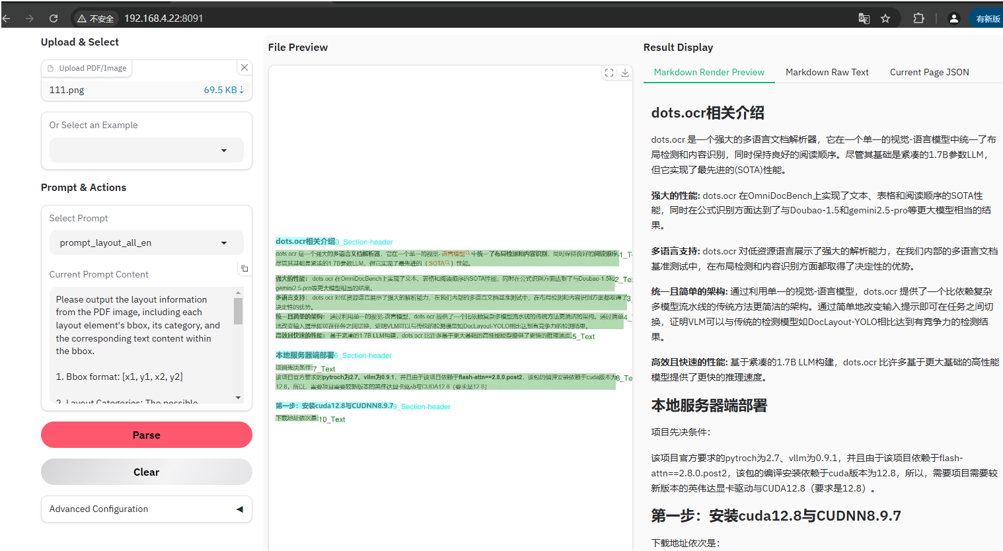Open the browser profile avatar icon
Screen dimensions: 1003x551
coord(953,18)
